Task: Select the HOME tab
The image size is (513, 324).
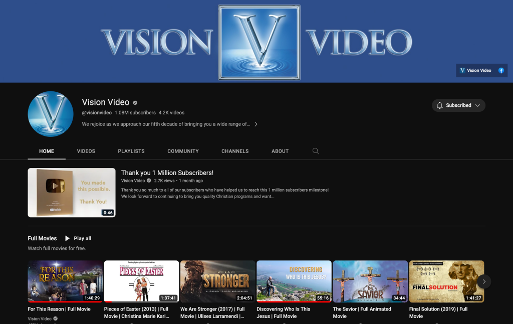Action: click(x=47, y=151)
